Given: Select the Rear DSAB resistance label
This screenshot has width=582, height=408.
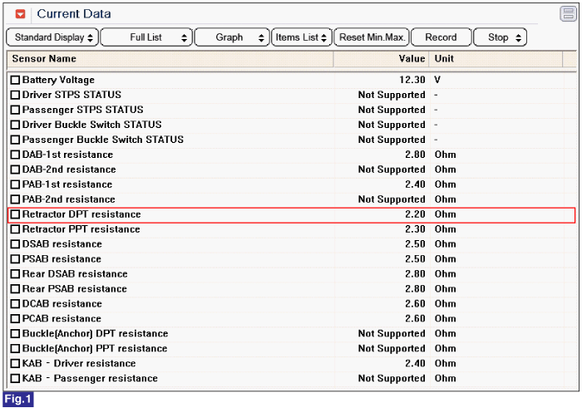Looking at the screenshot, I should tap(75, 274).
